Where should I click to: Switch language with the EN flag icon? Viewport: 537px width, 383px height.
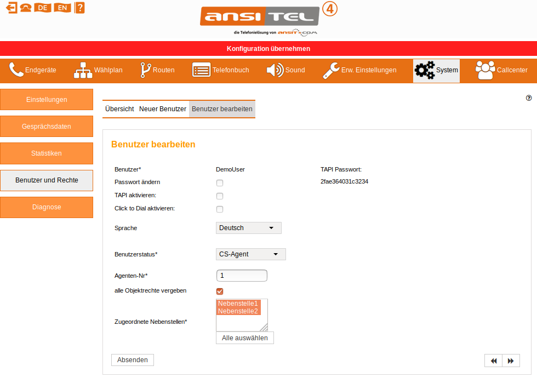[x=62, y=8]
